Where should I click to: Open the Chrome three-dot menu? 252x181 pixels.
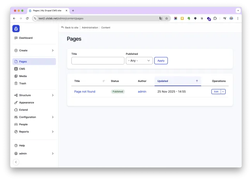pos(238,18)
